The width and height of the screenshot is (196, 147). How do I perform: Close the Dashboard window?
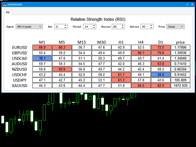coord(192,5)
